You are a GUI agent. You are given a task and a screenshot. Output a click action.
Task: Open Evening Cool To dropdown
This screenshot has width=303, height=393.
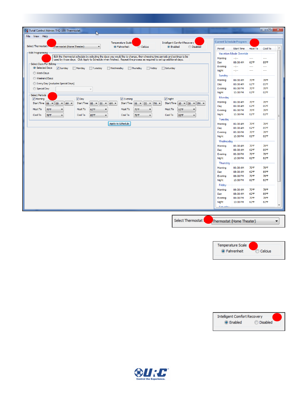(x=143, y=115)
